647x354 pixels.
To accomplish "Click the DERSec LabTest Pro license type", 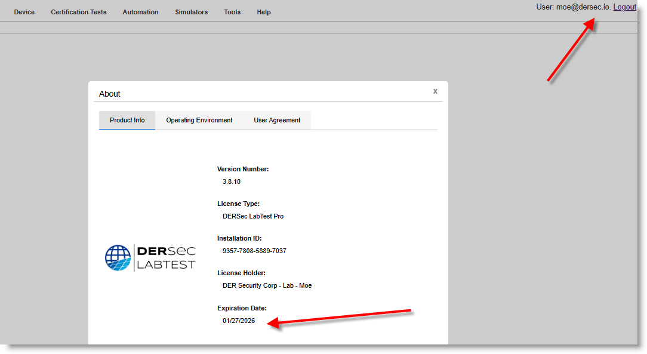I will coord(253,216).
